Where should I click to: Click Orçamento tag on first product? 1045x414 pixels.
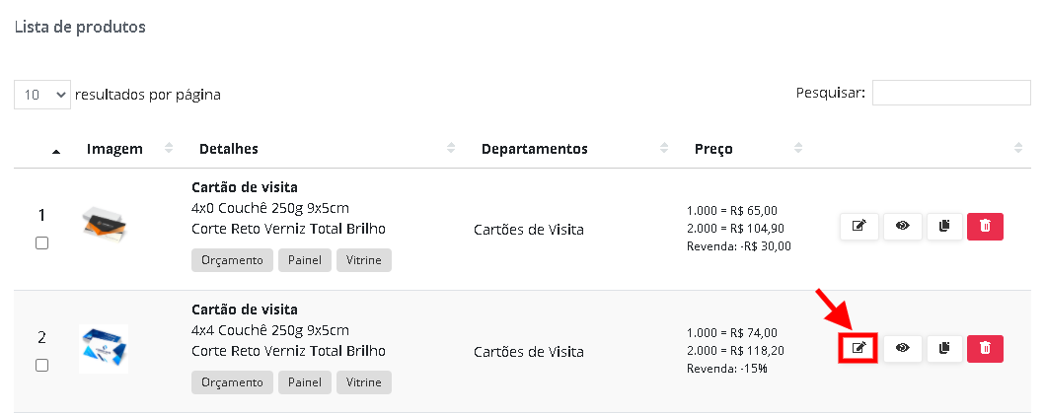pyautogui.click(x=231, y=260)
